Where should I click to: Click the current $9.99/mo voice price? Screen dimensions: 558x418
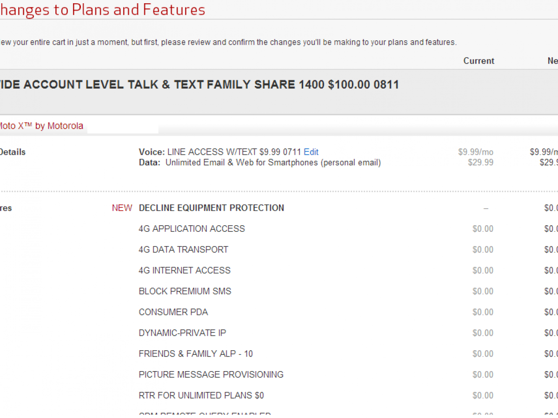tap(475, 152)
